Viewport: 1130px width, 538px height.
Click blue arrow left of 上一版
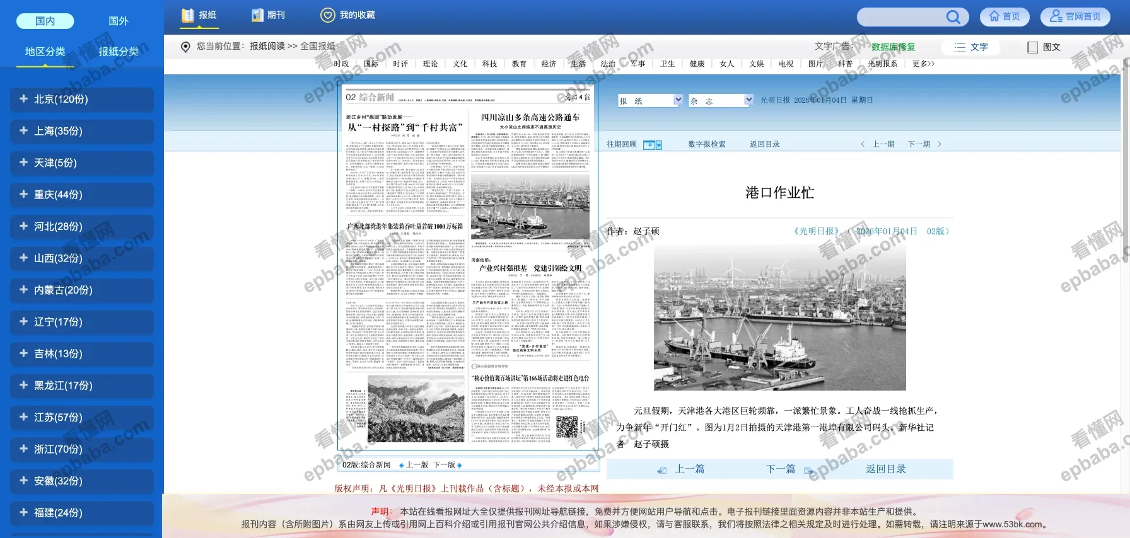click(402, 466)
